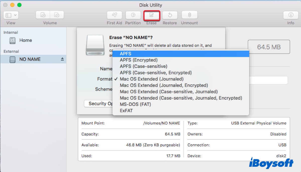Select APFS (Encrypted) format
The width and height of the screenshot is (301, 172).
click(138, 60)
